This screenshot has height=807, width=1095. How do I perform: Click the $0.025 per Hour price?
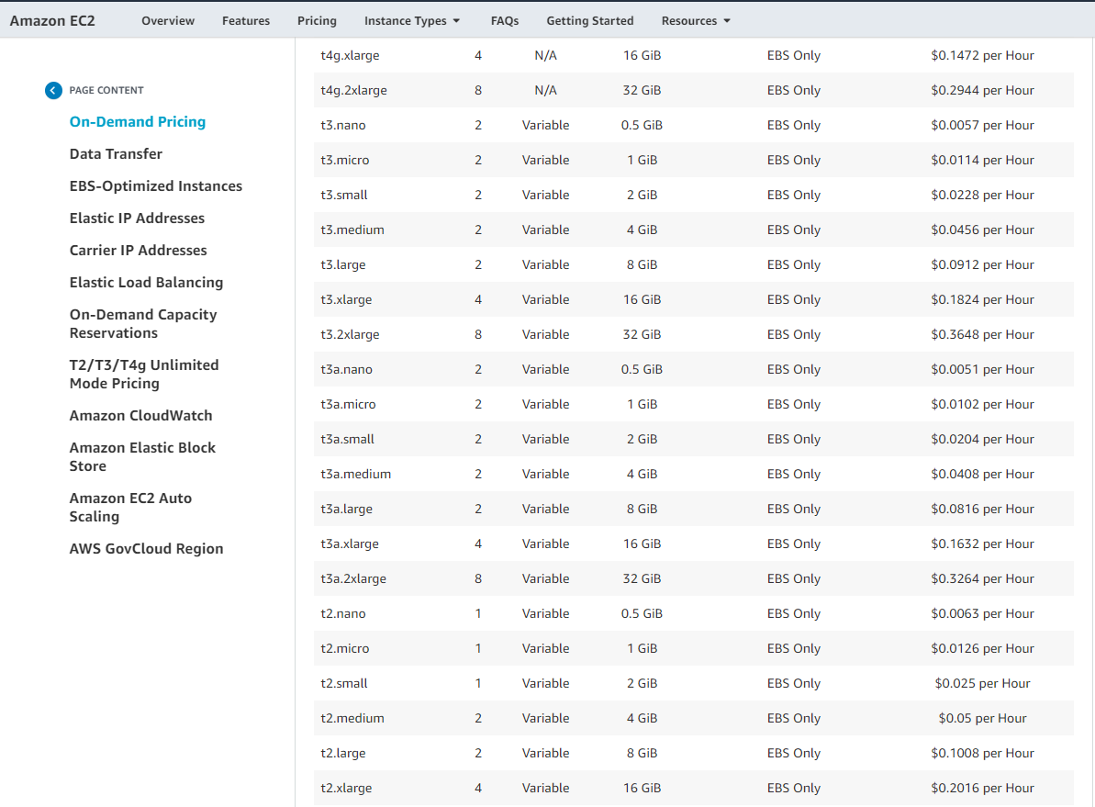click(x=983, y=684)
